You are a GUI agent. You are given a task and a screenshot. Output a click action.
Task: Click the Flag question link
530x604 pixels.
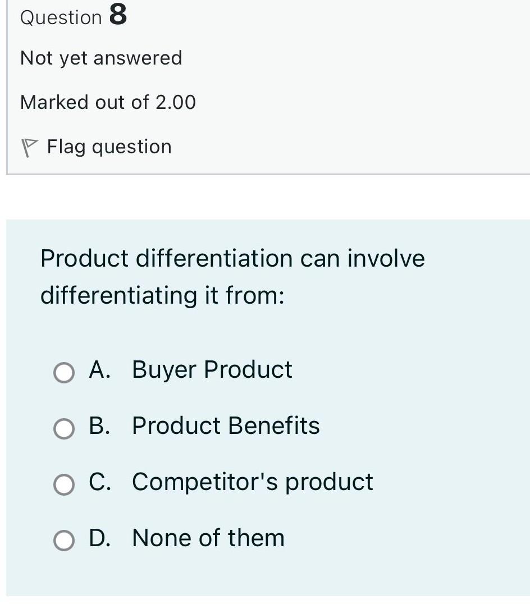109,147
